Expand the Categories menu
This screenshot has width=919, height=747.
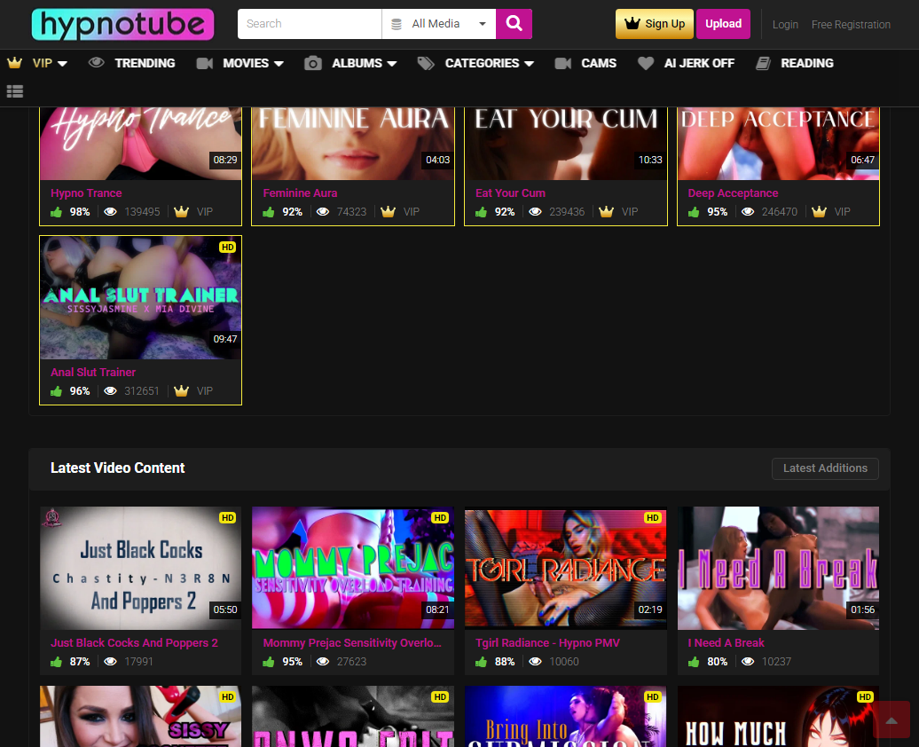[489, 63]
